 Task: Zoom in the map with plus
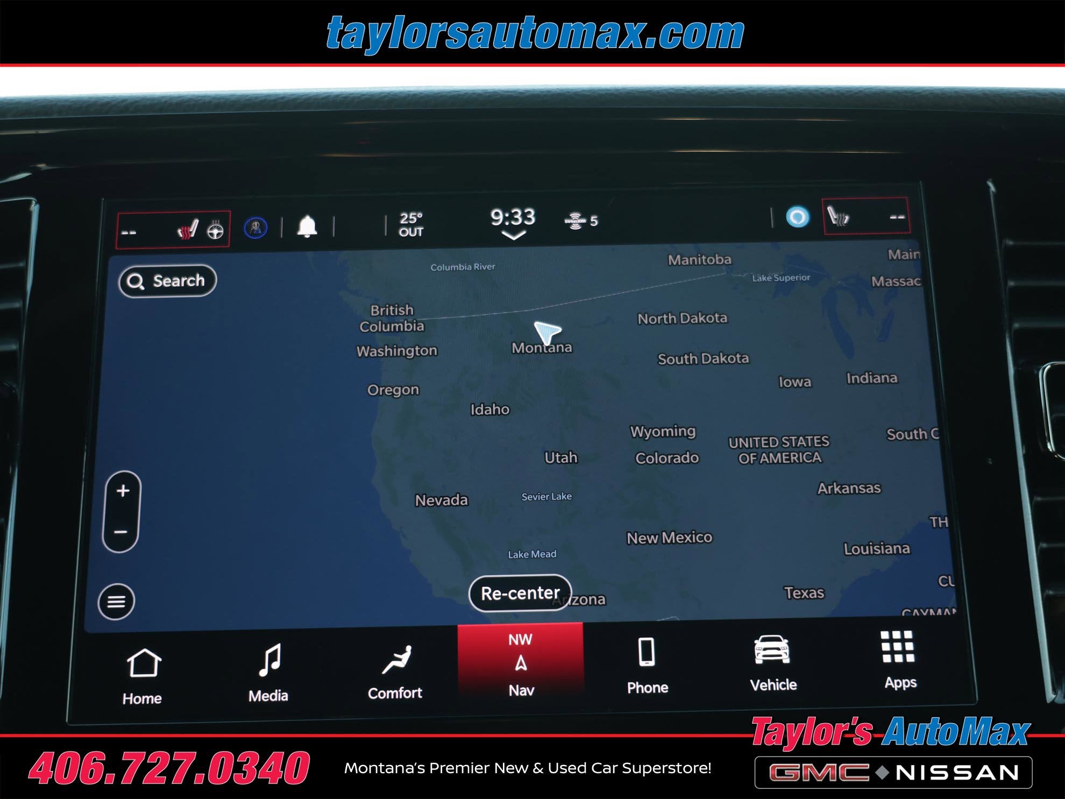point(123,491)
